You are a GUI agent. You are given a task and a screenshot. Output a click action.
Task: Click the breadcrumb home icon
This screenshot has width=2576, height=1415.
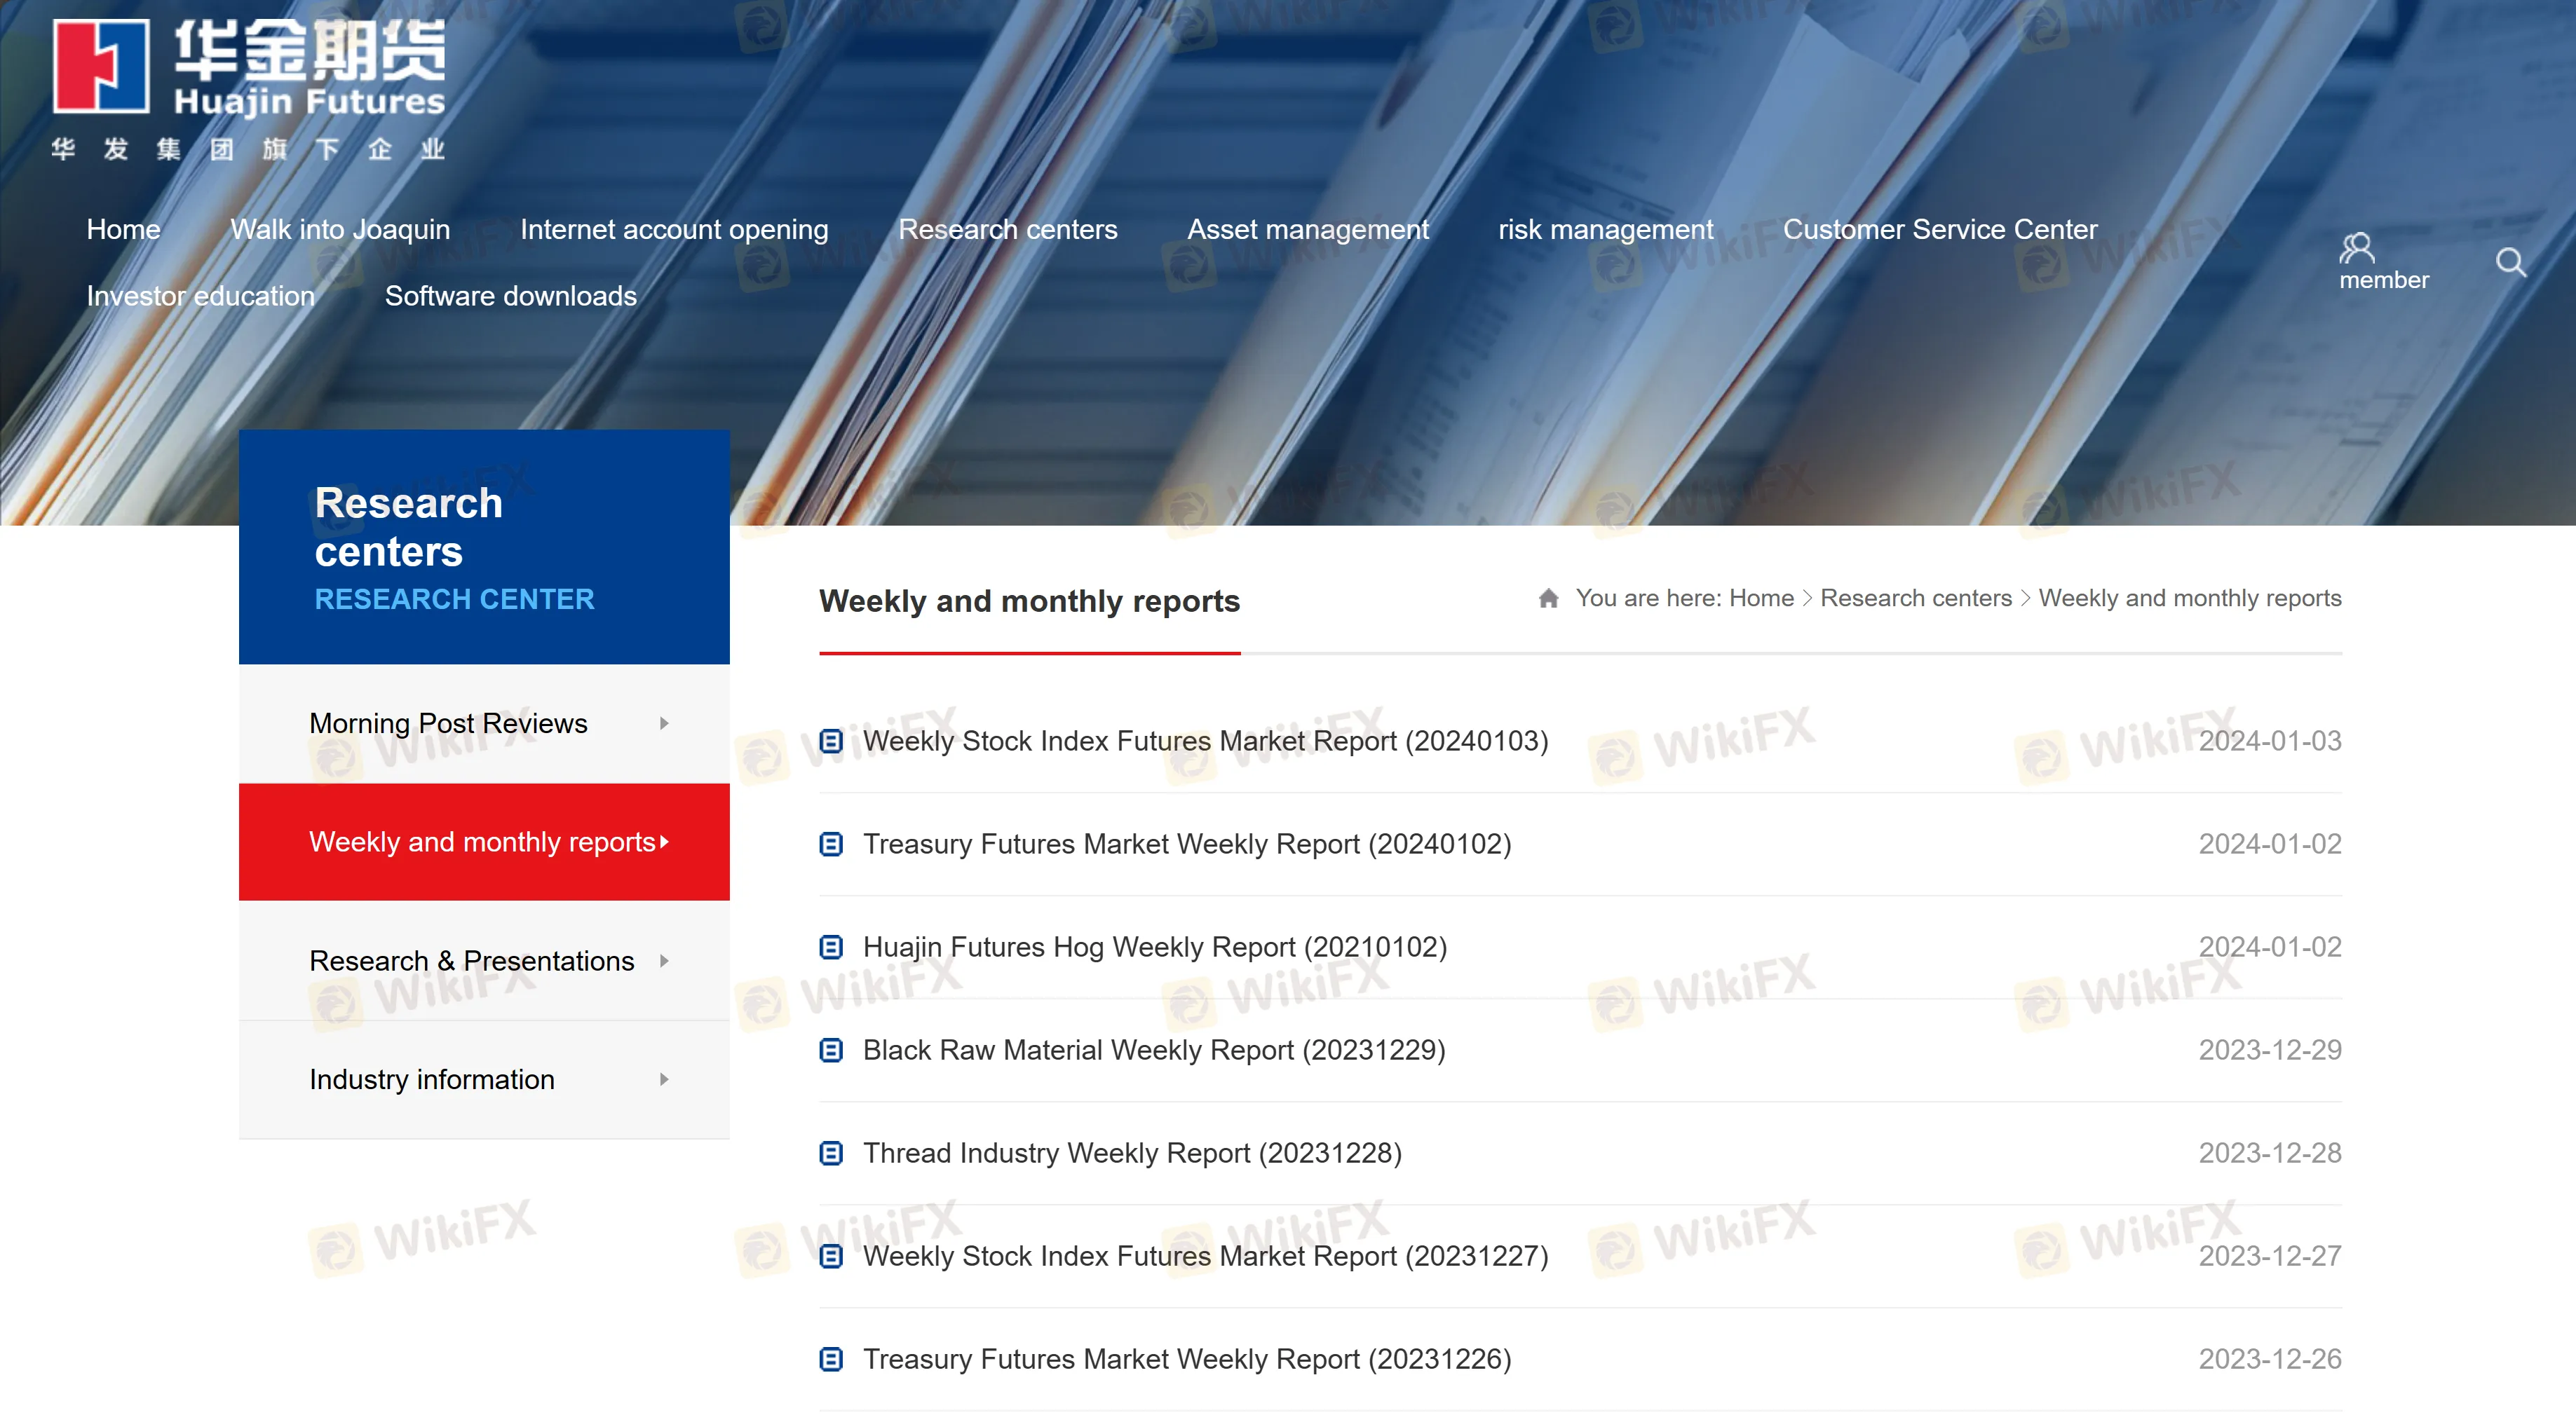coord(1548,598)
